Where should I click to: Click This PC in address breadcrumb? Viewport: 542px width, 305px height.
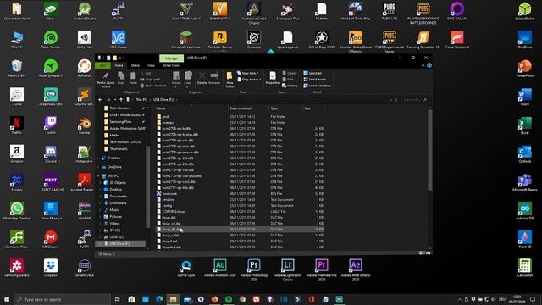141,100
